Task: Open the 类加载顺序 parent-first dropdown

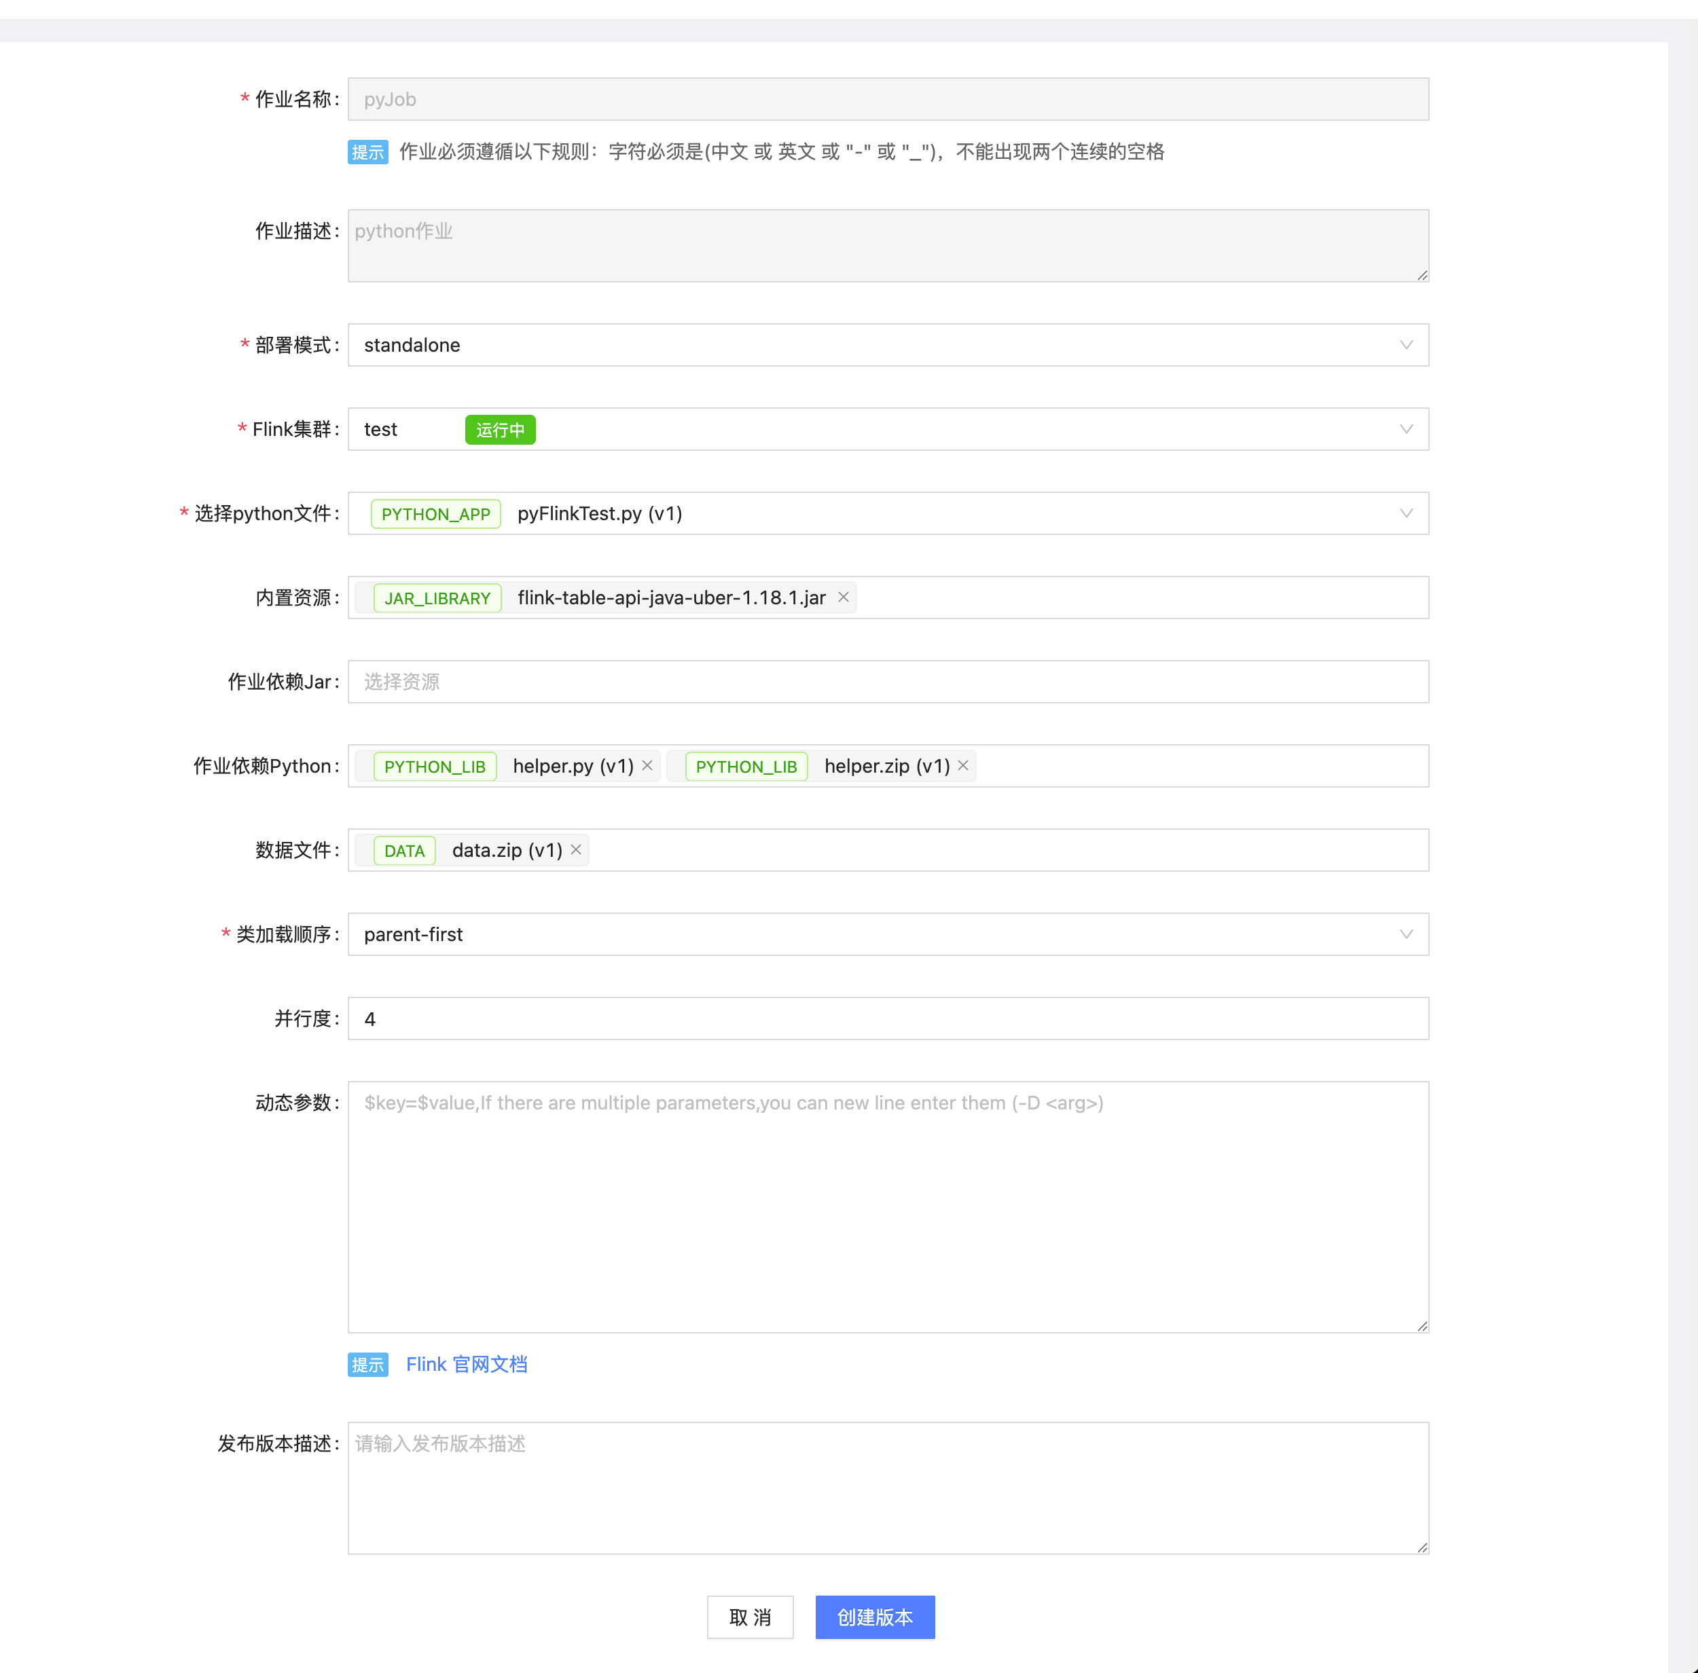Action: [x=1405, y=934]
